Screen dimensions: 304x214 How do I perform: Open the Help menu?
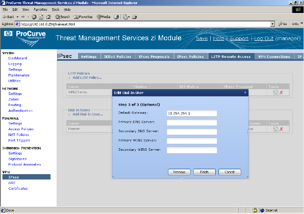click(x=67, y=9)
